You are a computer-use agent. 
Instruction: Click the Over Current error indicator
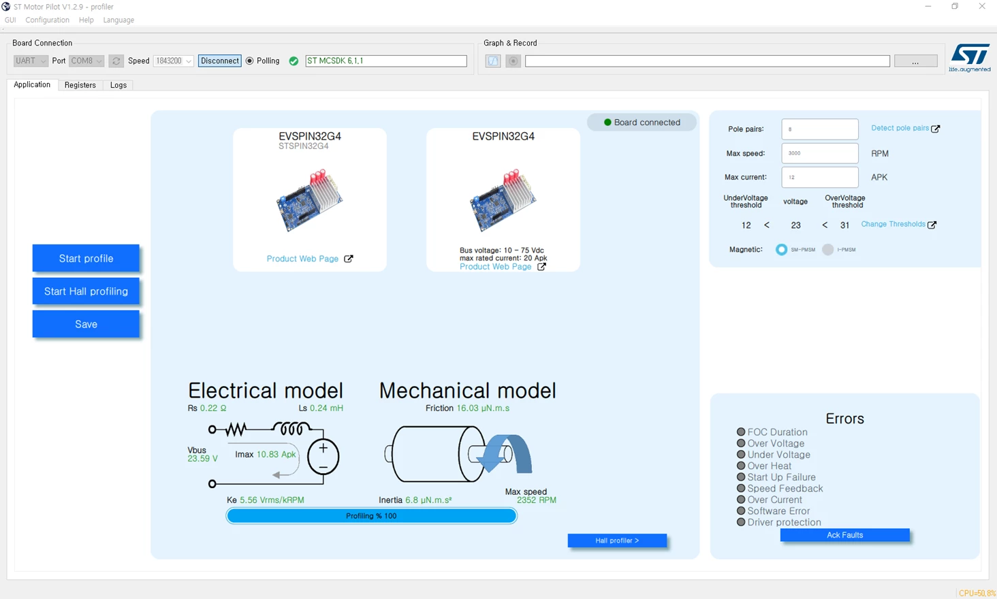(741, 499)
